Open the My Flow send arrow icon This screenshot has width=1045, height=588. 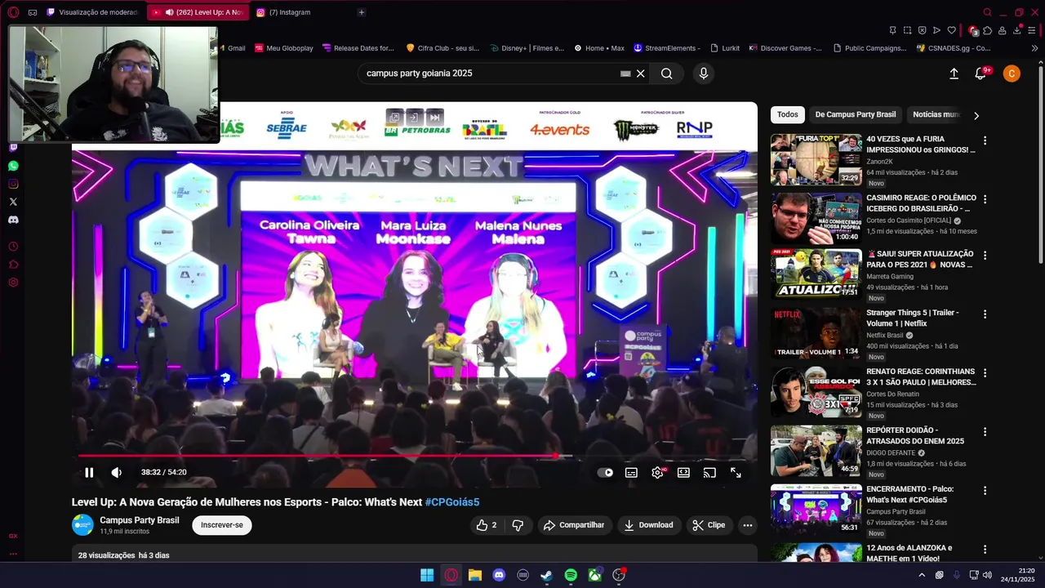click(x=936, y=30)
